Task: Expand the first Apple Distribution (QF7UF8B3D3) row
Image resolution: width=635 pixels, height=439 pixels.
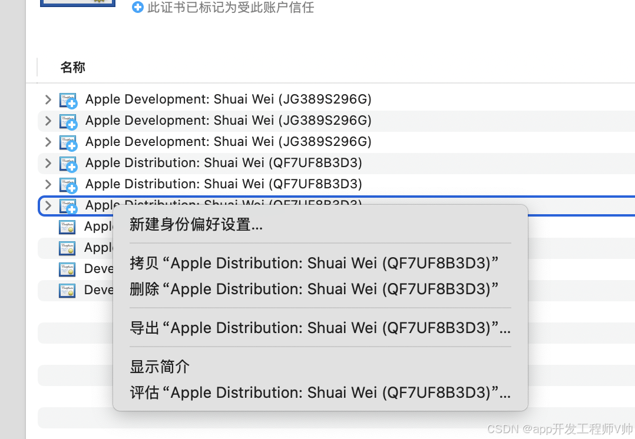Action: tap(48, 163)
